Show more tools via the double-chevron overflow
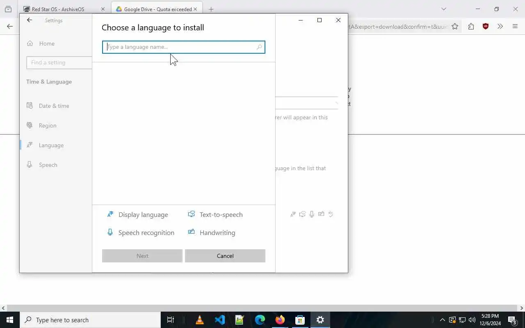 500,26
